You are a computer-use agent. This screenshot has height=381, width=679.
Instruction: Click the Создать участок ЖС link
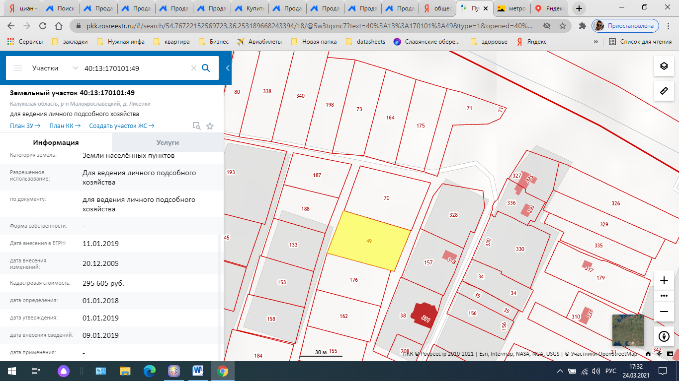click(x=122, y=126)
